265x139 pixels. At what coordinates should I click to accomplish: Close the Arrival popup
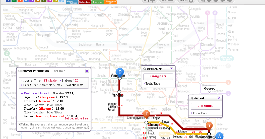pyautogui.click(x=219, y=98)
